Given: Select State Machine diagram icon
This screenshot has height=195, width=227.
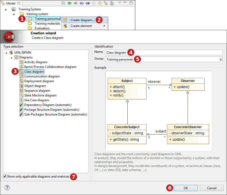Looking at the screenshot, I should coord(21,95).
